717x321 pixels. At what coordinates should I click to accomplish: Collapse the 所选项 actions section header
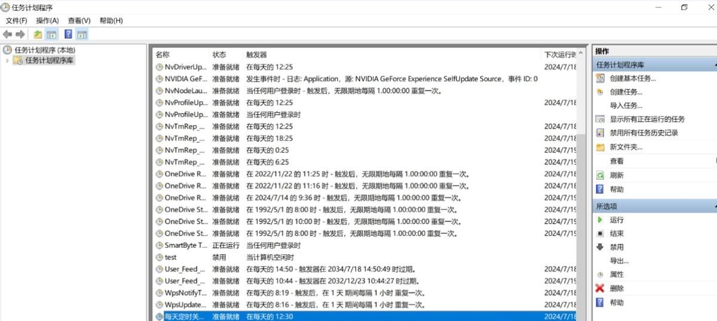[x=654, y=206]
